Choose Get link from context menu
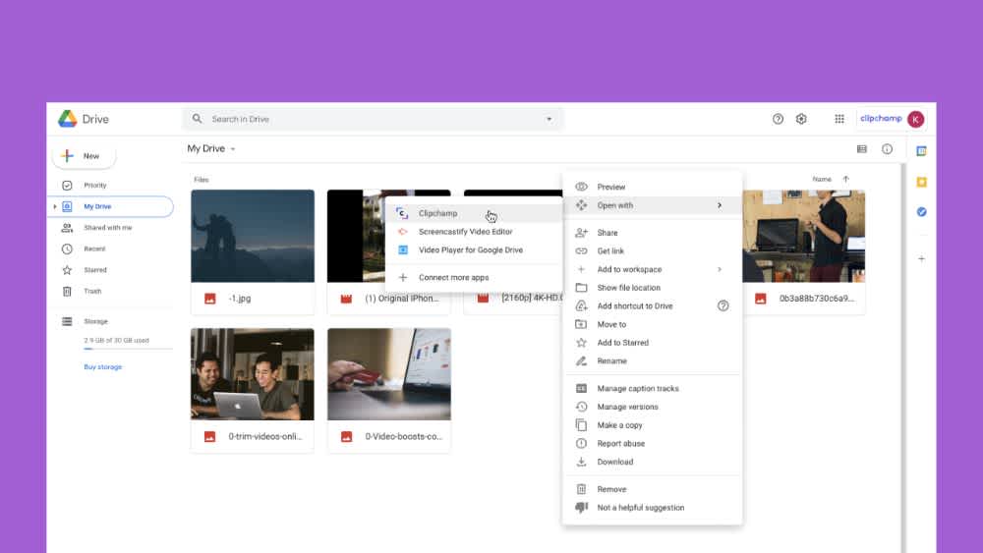 tap(652, 251)
